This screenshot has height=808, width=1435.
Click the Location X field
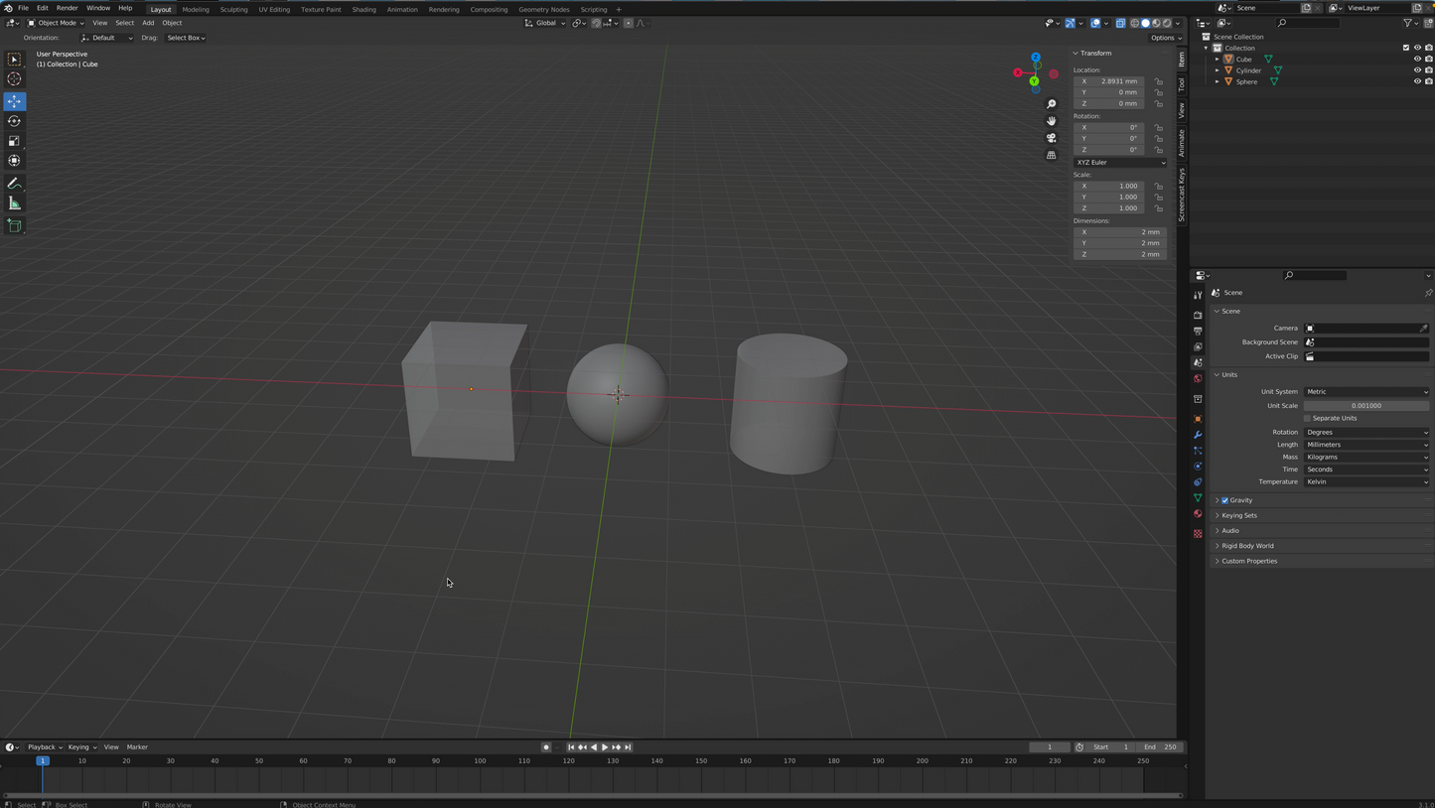coord(1119,81)
